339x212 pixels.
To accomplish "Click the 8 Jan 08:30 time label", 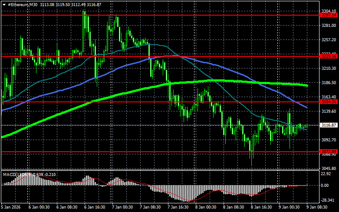I will pyautogui.click(x=234, y=207).
